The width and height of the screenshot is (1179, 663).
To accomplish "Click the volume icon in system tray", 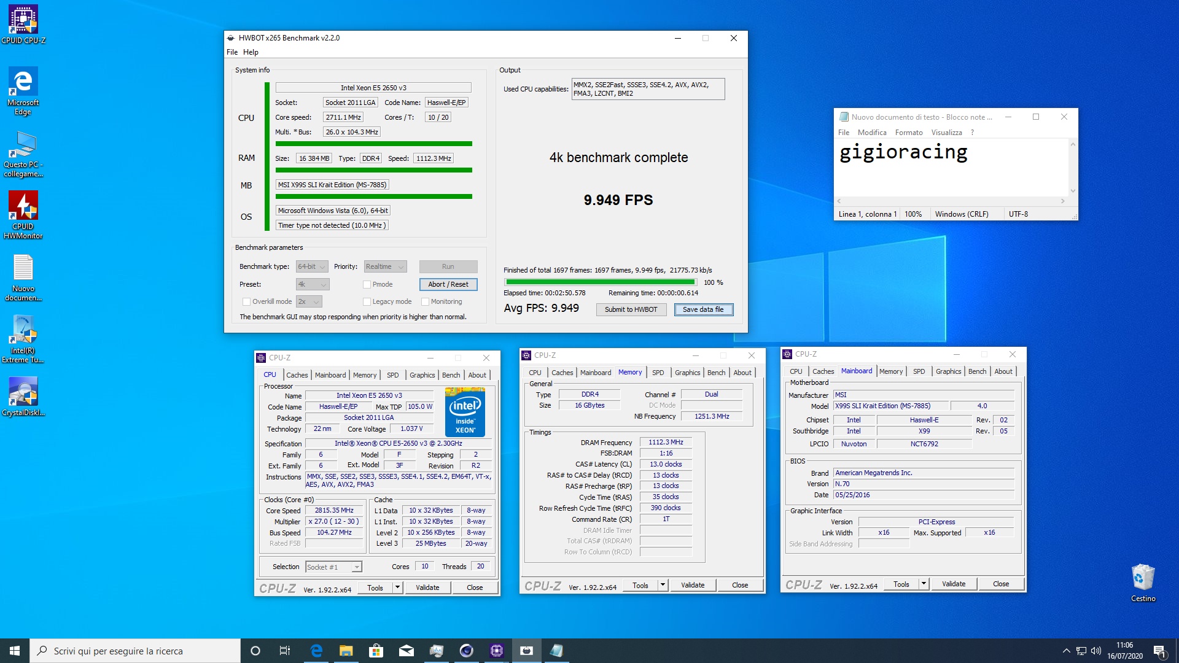I will [1096, 651].
